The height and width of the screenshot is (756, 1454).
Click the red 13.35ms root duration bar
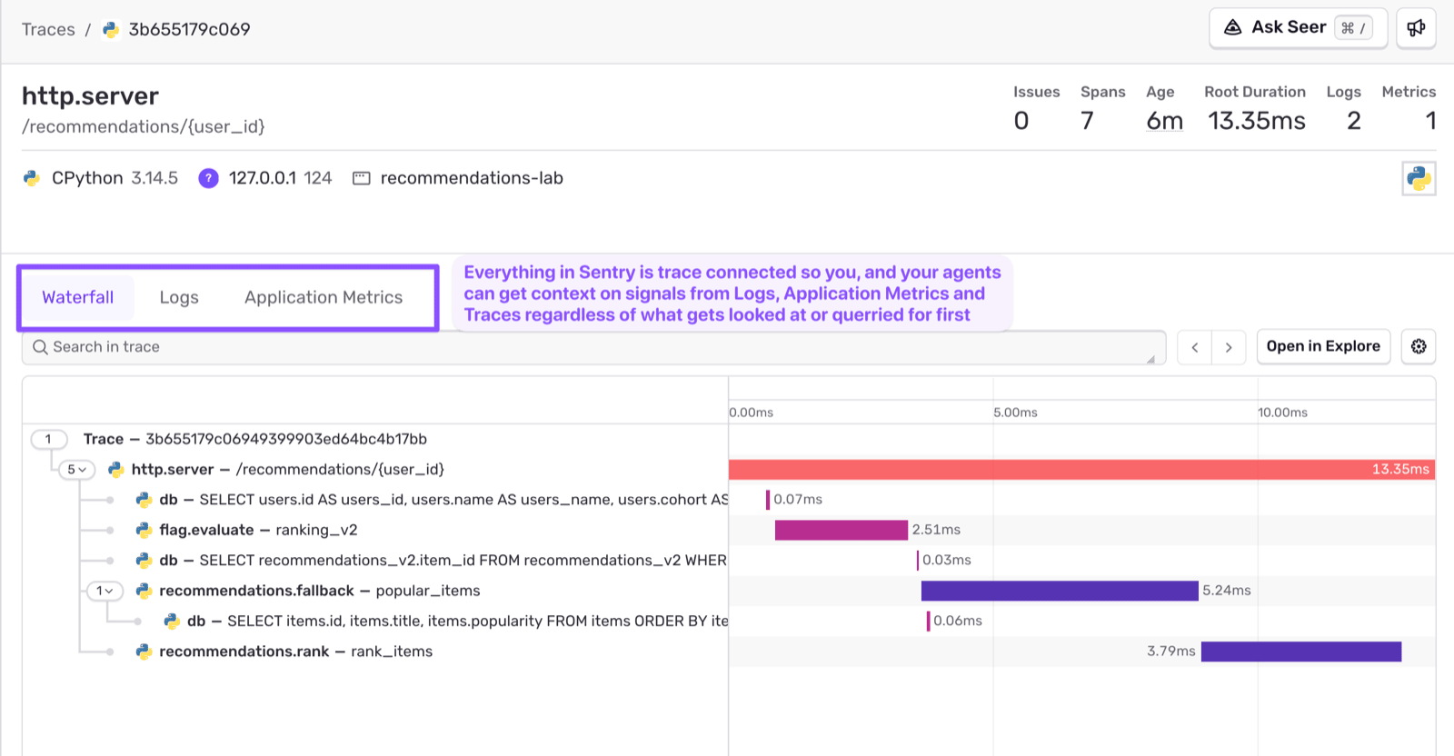1081,470
